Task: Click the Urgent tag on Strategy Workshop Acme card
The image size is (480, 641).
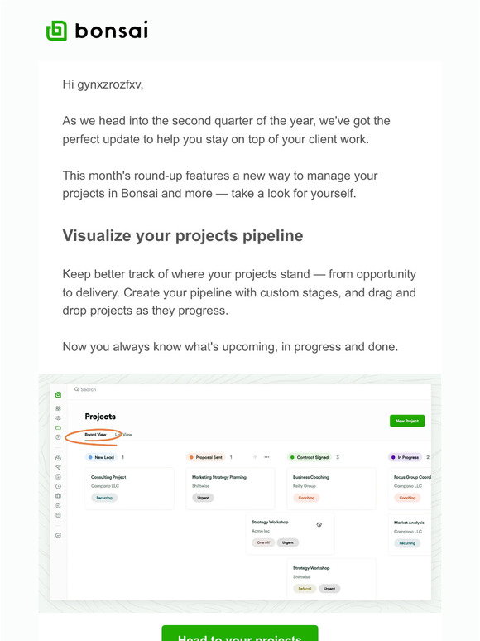Action: (288, 542)
